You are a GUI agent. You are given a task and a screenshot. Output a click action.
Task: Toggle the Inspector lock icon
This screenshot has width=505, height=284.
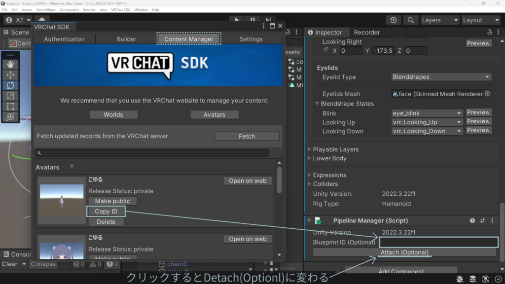(490, 32)
